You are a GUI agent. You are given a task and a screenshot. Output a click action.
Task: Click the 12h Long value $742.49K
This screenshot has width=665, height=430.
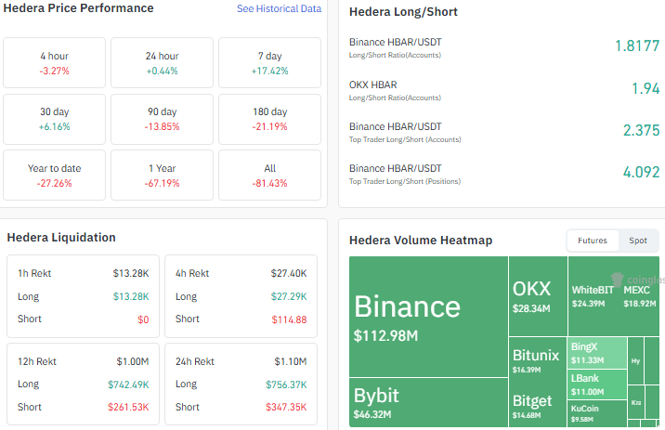pos(128,384)
